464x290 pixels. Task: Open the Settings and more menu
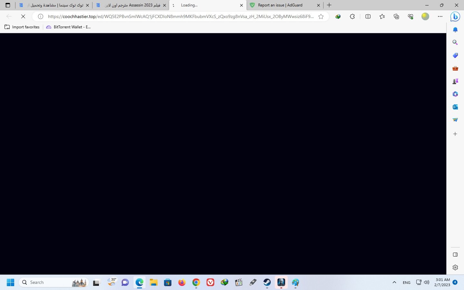click(440, 16)
